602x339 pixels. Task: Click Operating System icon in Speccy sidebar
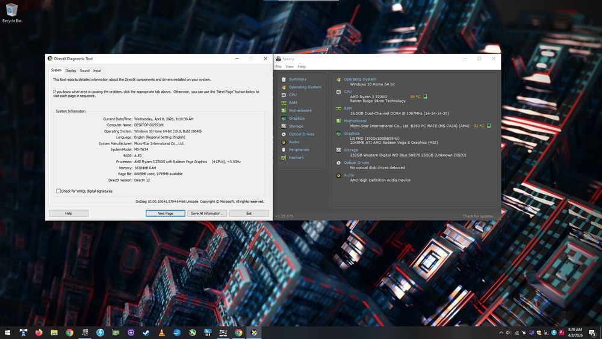(x=284, y=87)
